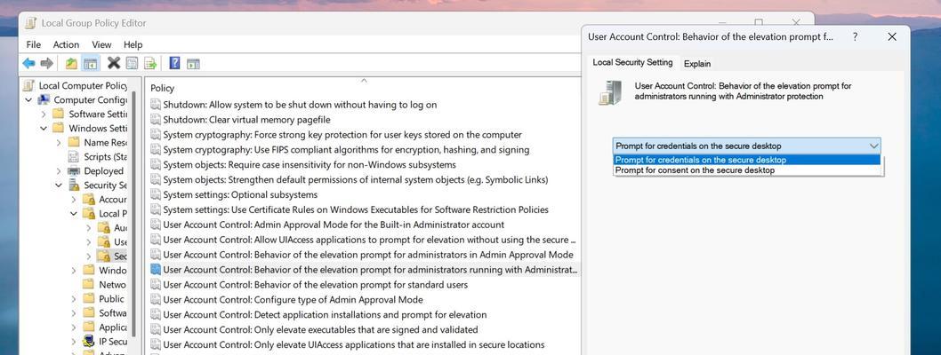The image size is (941, 355).
Task: Select the Software Restriction Policies folder
Action: point(104,313)
